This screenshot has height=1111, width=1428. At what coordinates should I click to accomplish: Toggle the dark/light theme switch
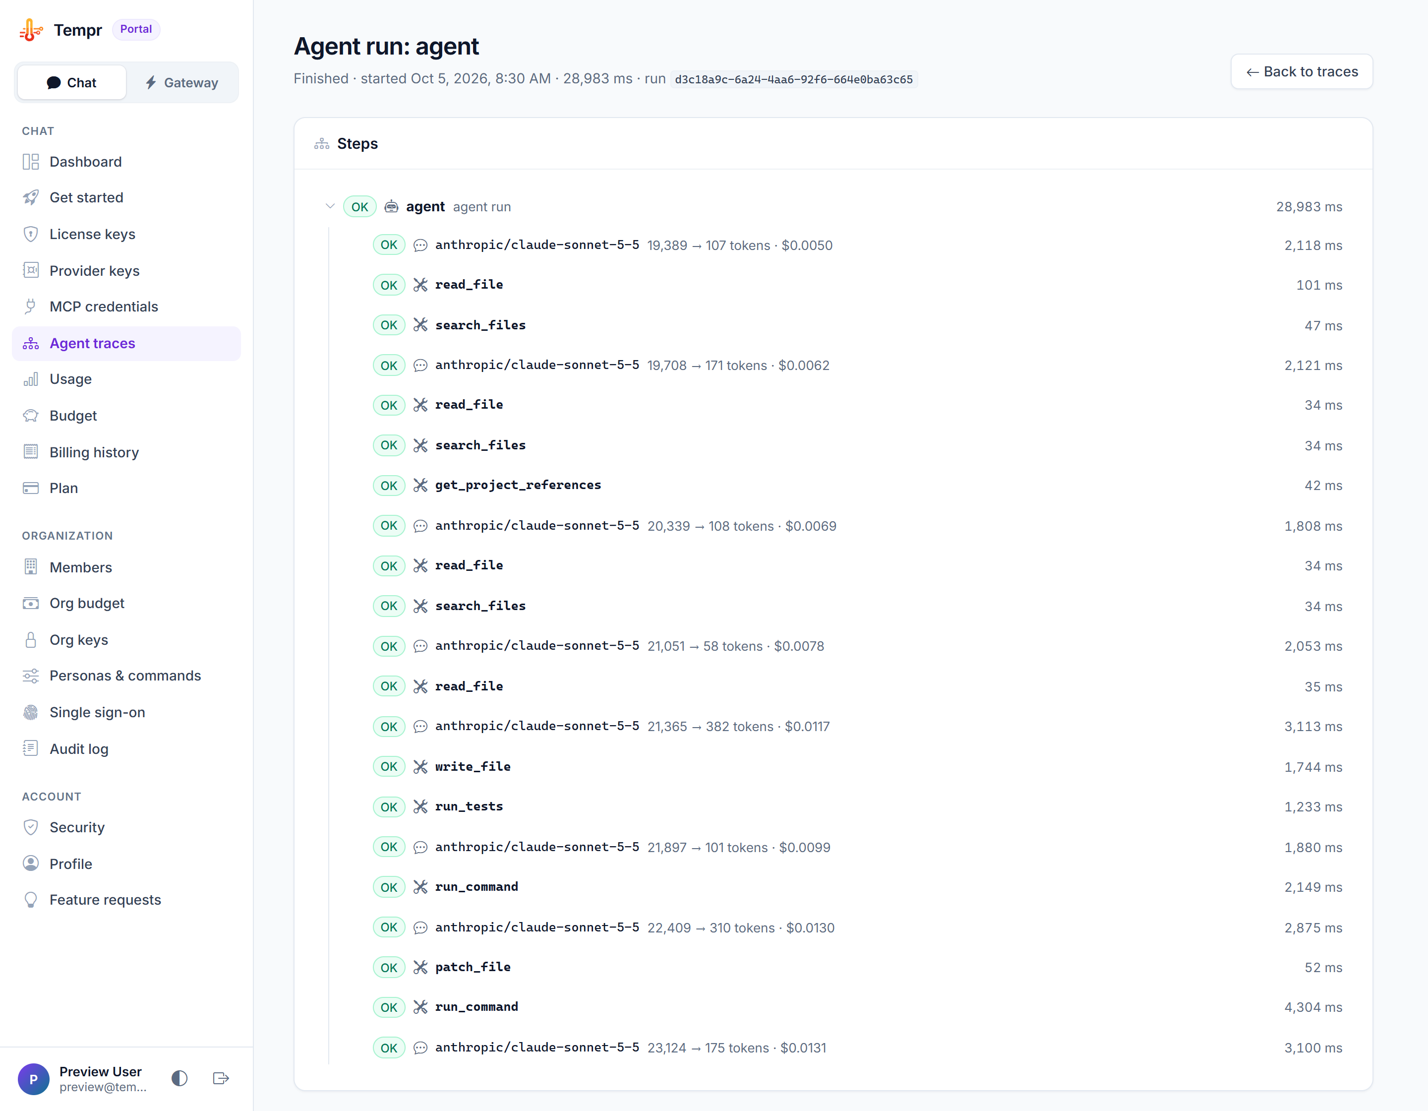coord(180,1078)
